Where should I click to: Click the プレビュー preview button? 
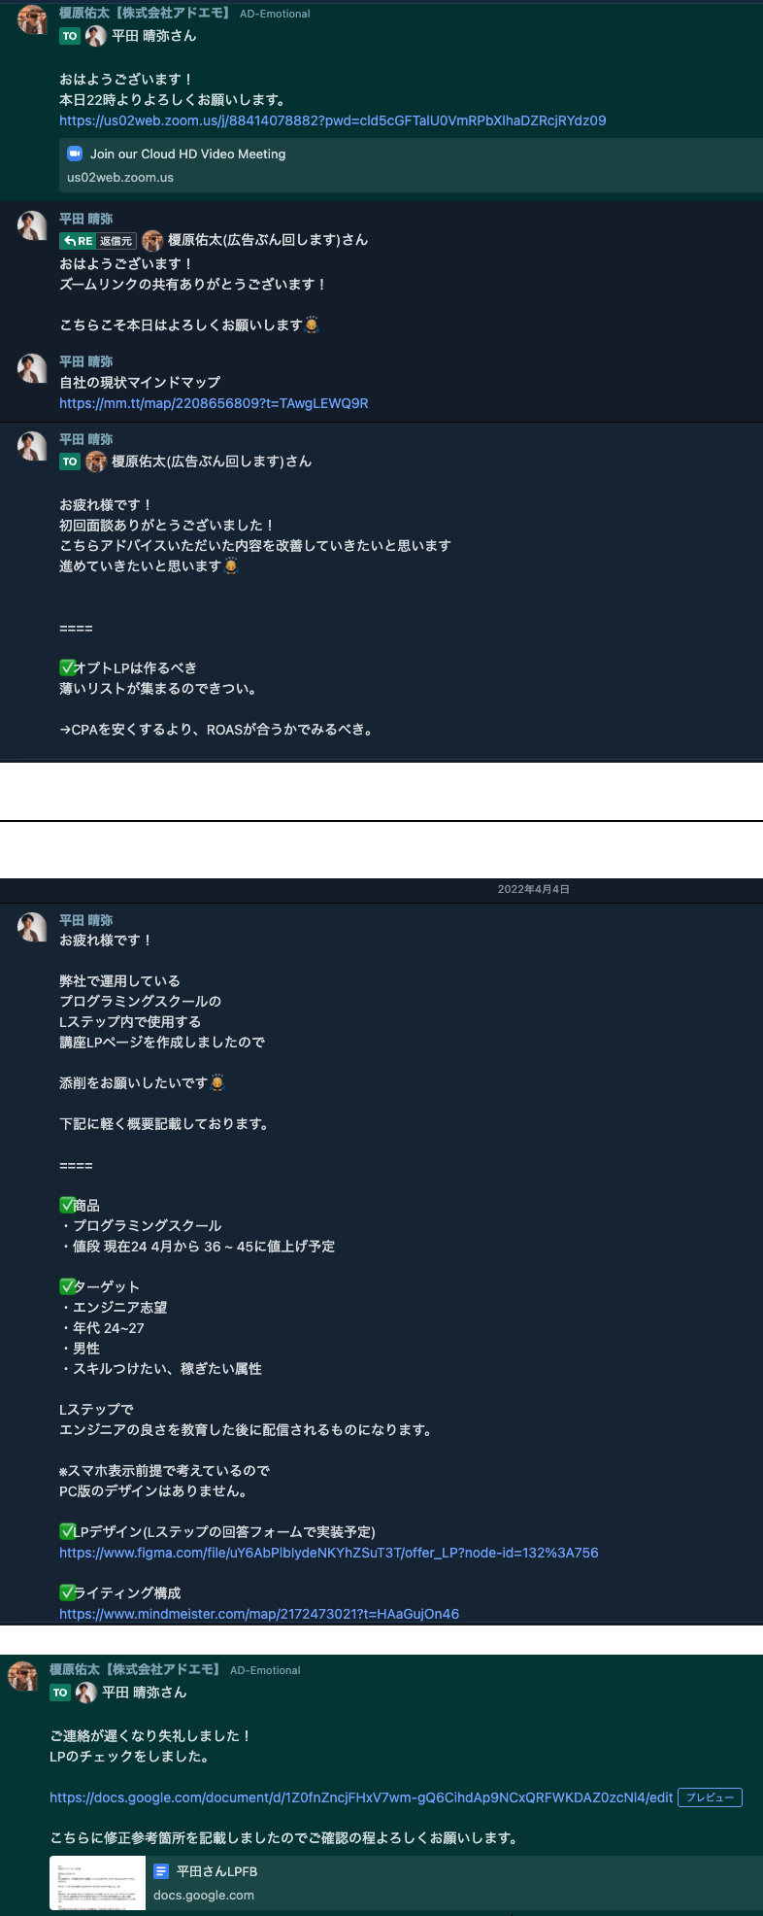tap(710, 1797)
